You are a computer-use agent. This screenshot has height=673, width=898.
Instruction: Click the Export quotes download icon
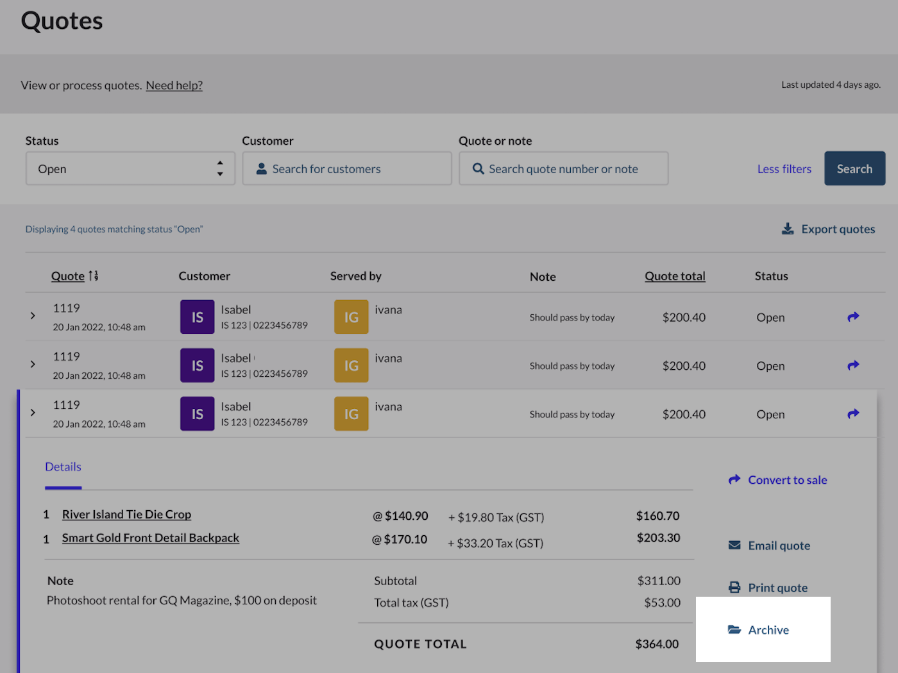coord(788,229)
